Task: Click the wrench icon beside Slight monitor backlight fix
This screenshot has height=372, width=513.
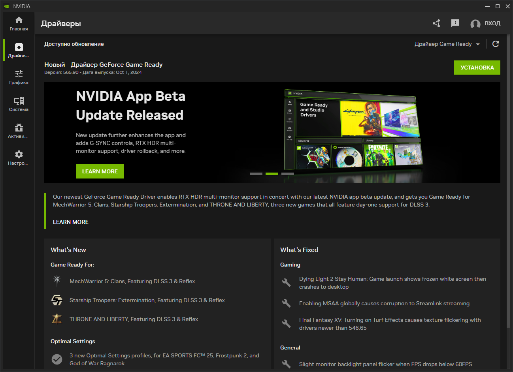Action: coord(287,364)
